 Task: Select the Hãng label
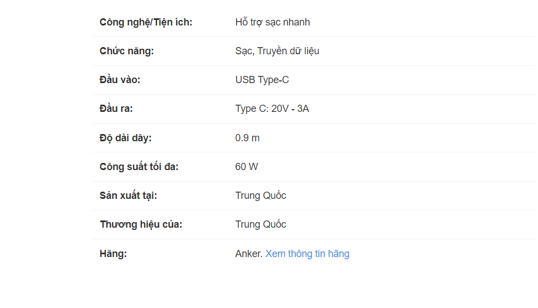(113, 254)
